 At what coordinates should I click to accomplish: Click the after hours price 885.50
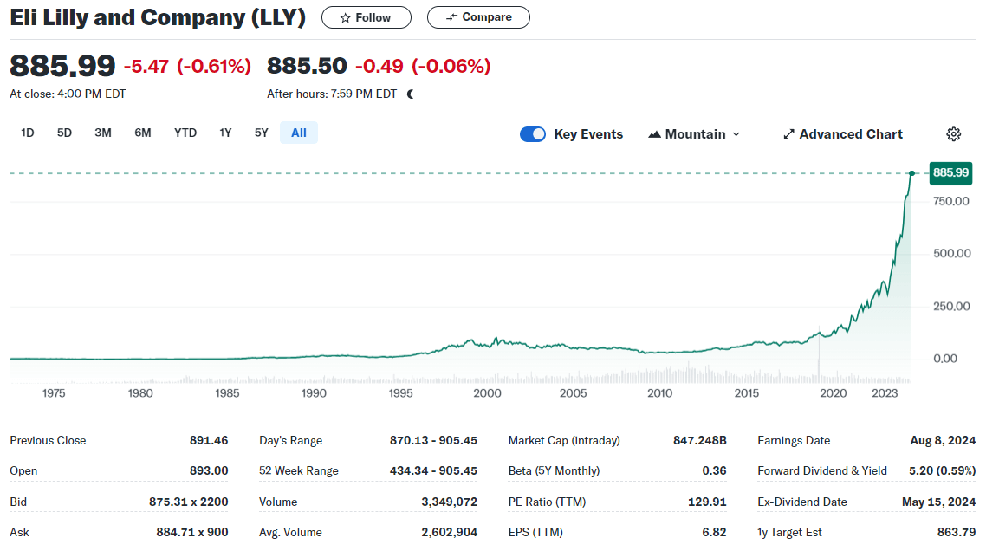coord(307,66)
